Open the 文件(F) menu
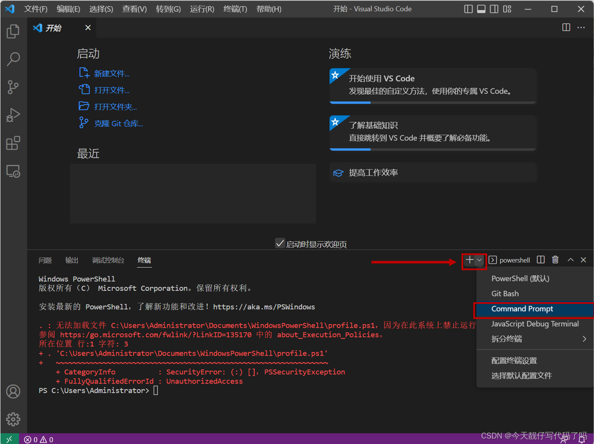 coord(36,9)
